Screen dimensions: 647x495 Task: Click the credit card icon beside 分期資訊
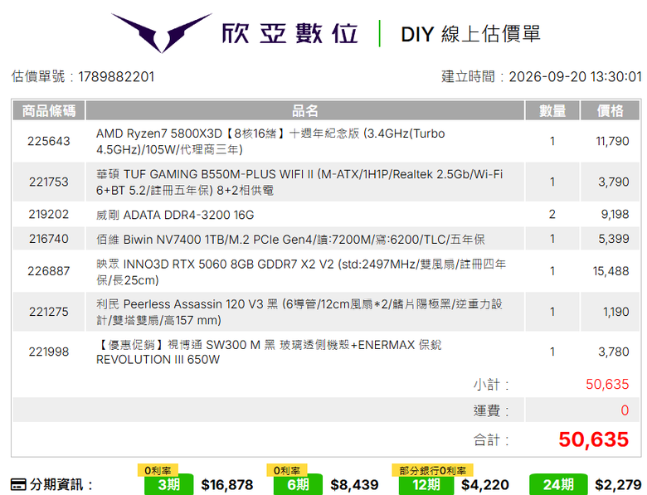(18, 484)
